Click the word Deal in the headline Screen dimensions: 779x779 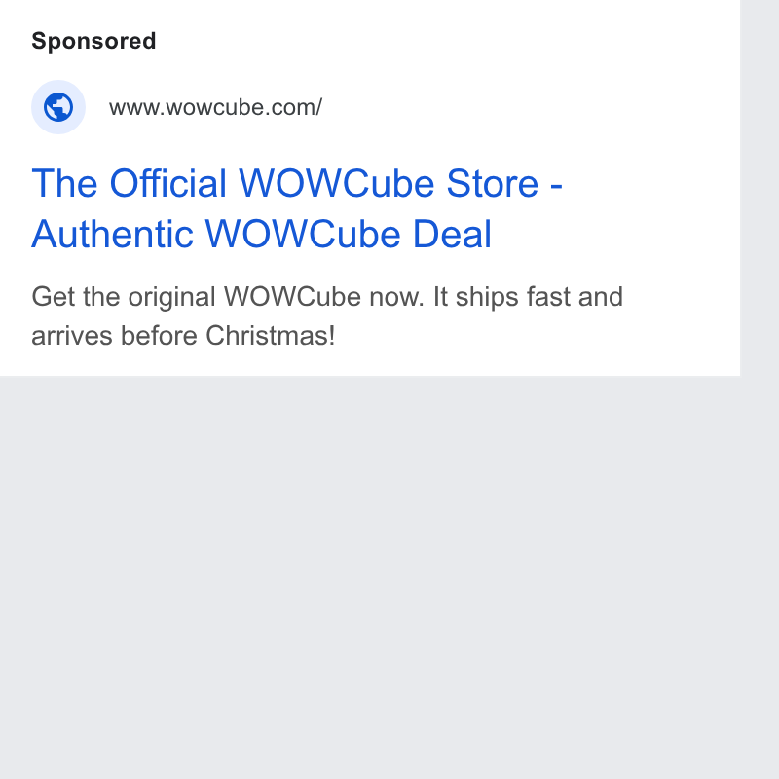click(452, 234)
